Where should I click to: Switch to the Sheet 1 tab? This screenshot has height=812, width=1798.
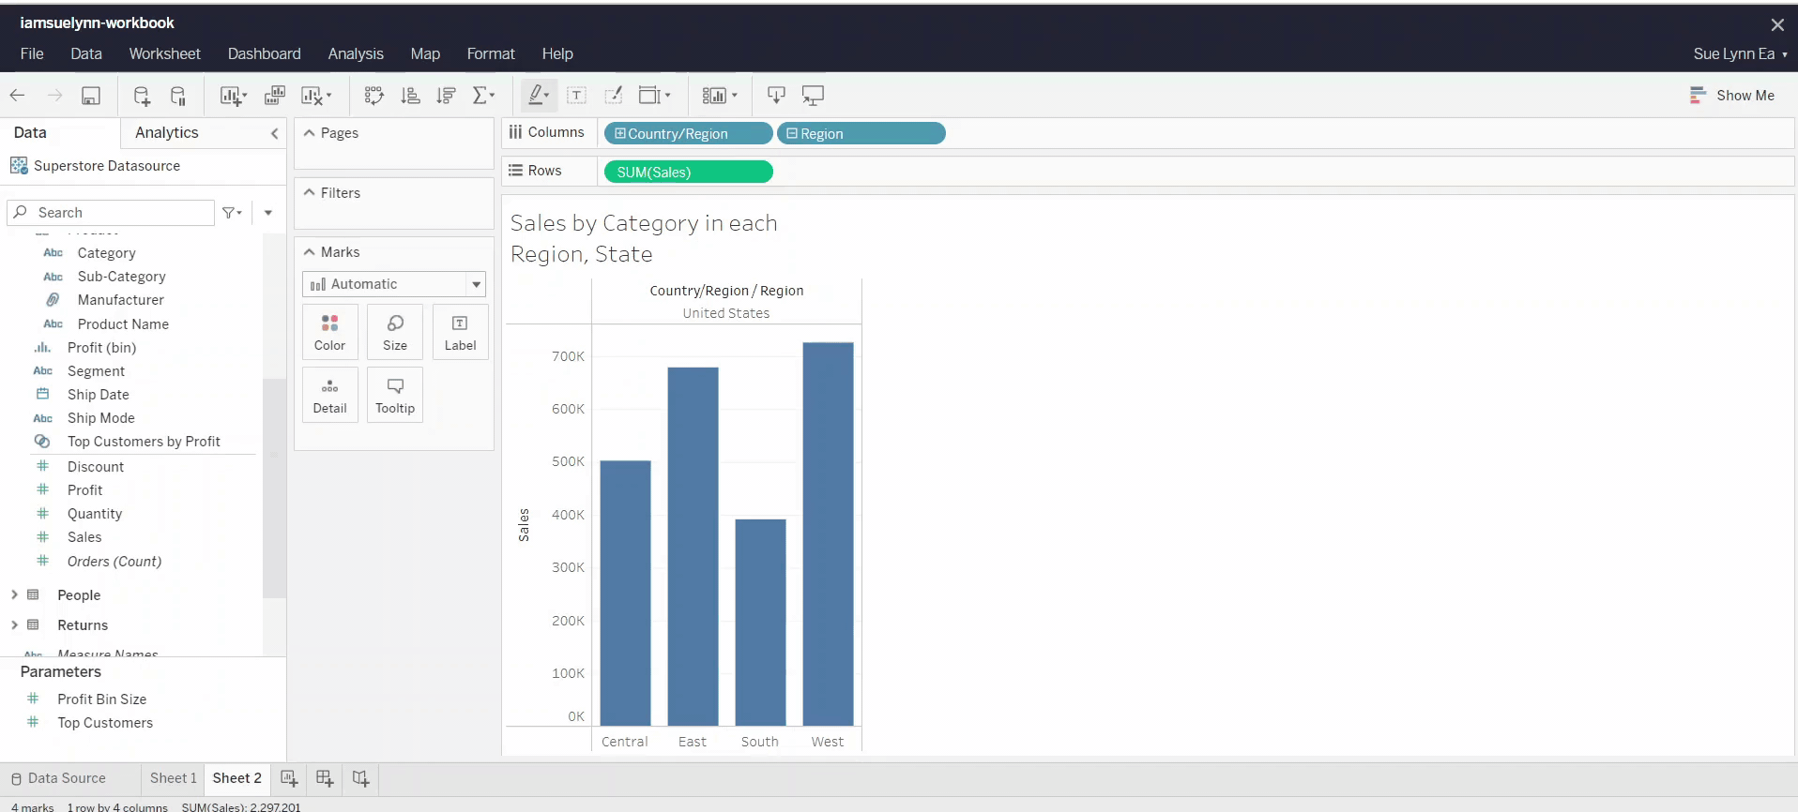(x=173, y=778)
